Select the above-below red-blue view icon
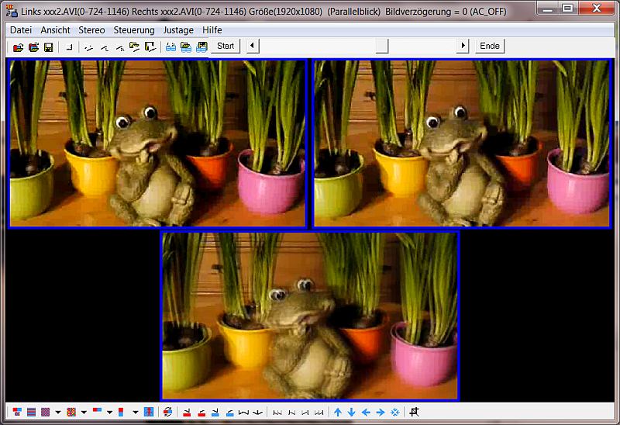 (x=121, y=412)
